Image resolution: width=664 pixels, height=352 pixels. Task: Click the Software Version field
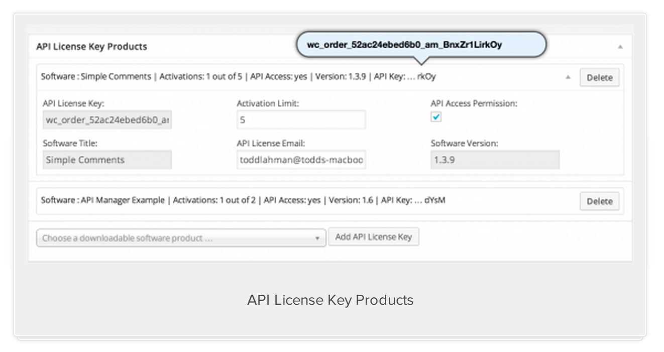pyautogui.click(x=495, y=160)
